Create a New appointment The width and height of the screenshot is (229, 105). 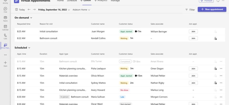point(212,9)
